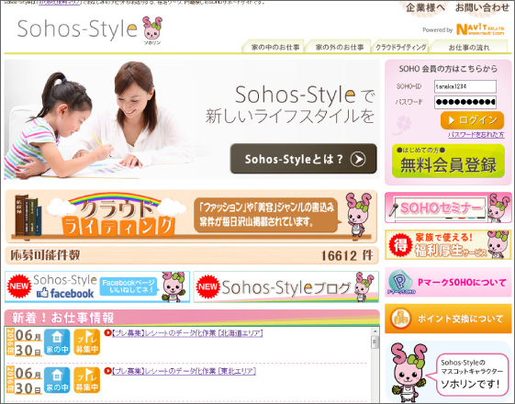Open ポイント交換について banner
Screen dimensions: 515x404
coord(448,319)
